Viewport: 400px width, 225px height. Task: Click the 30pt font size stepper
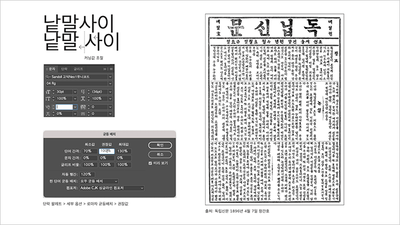[53, 92]
